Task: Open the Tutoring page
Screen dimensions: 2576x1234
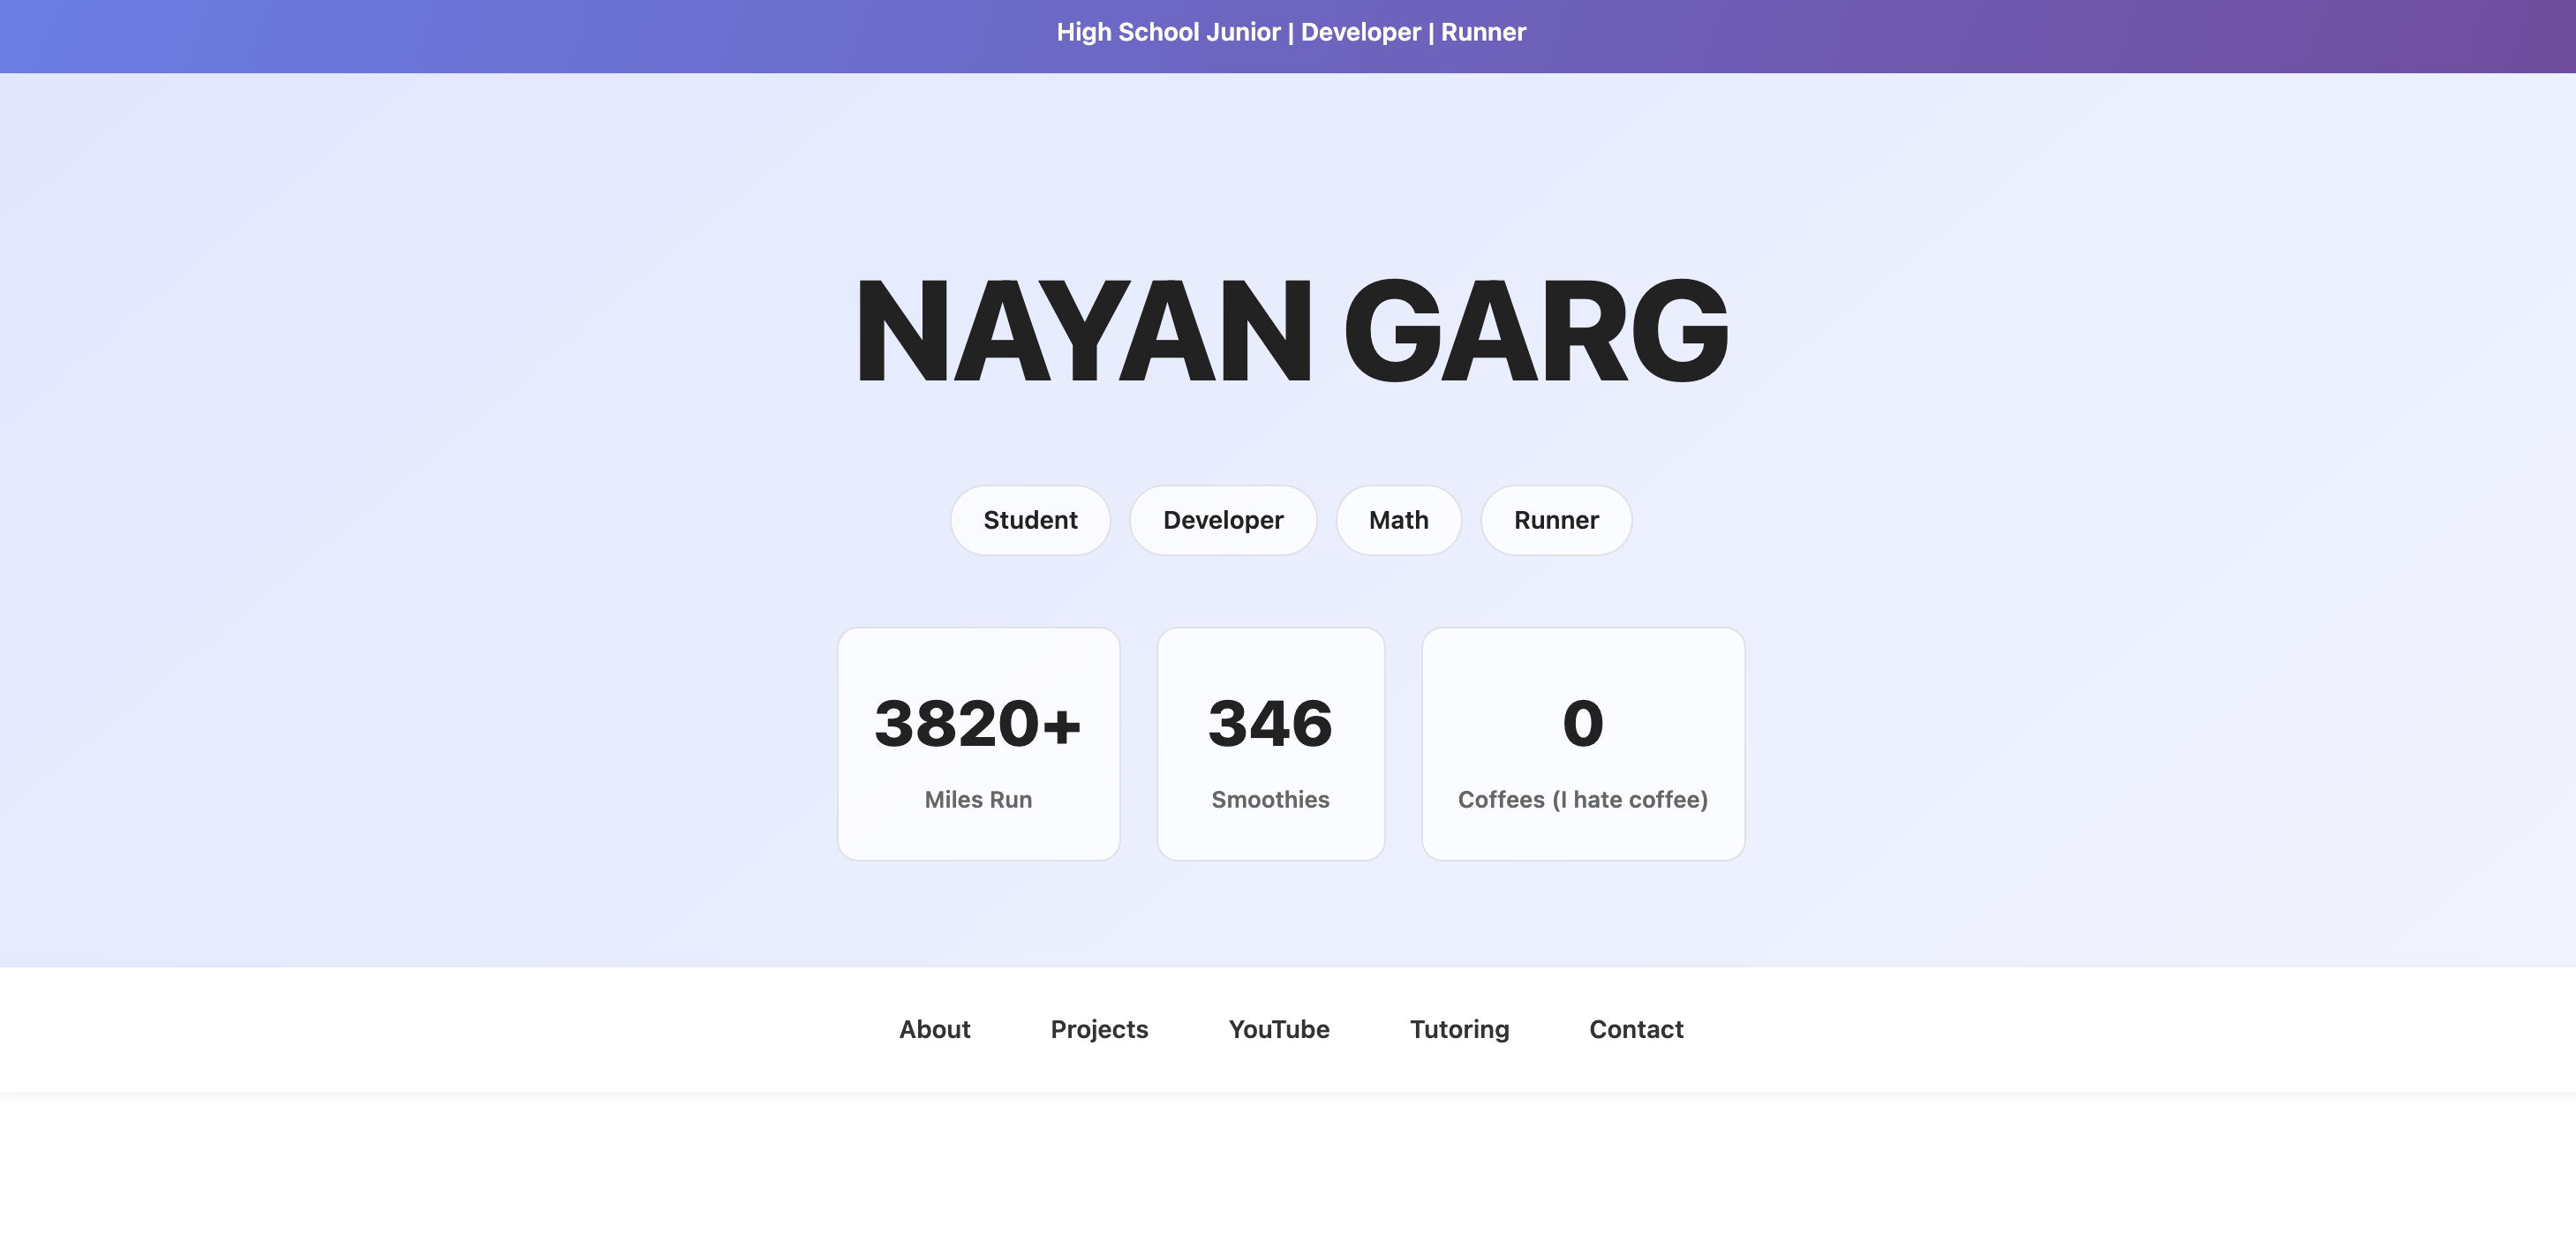Action: (1460, 1029)
